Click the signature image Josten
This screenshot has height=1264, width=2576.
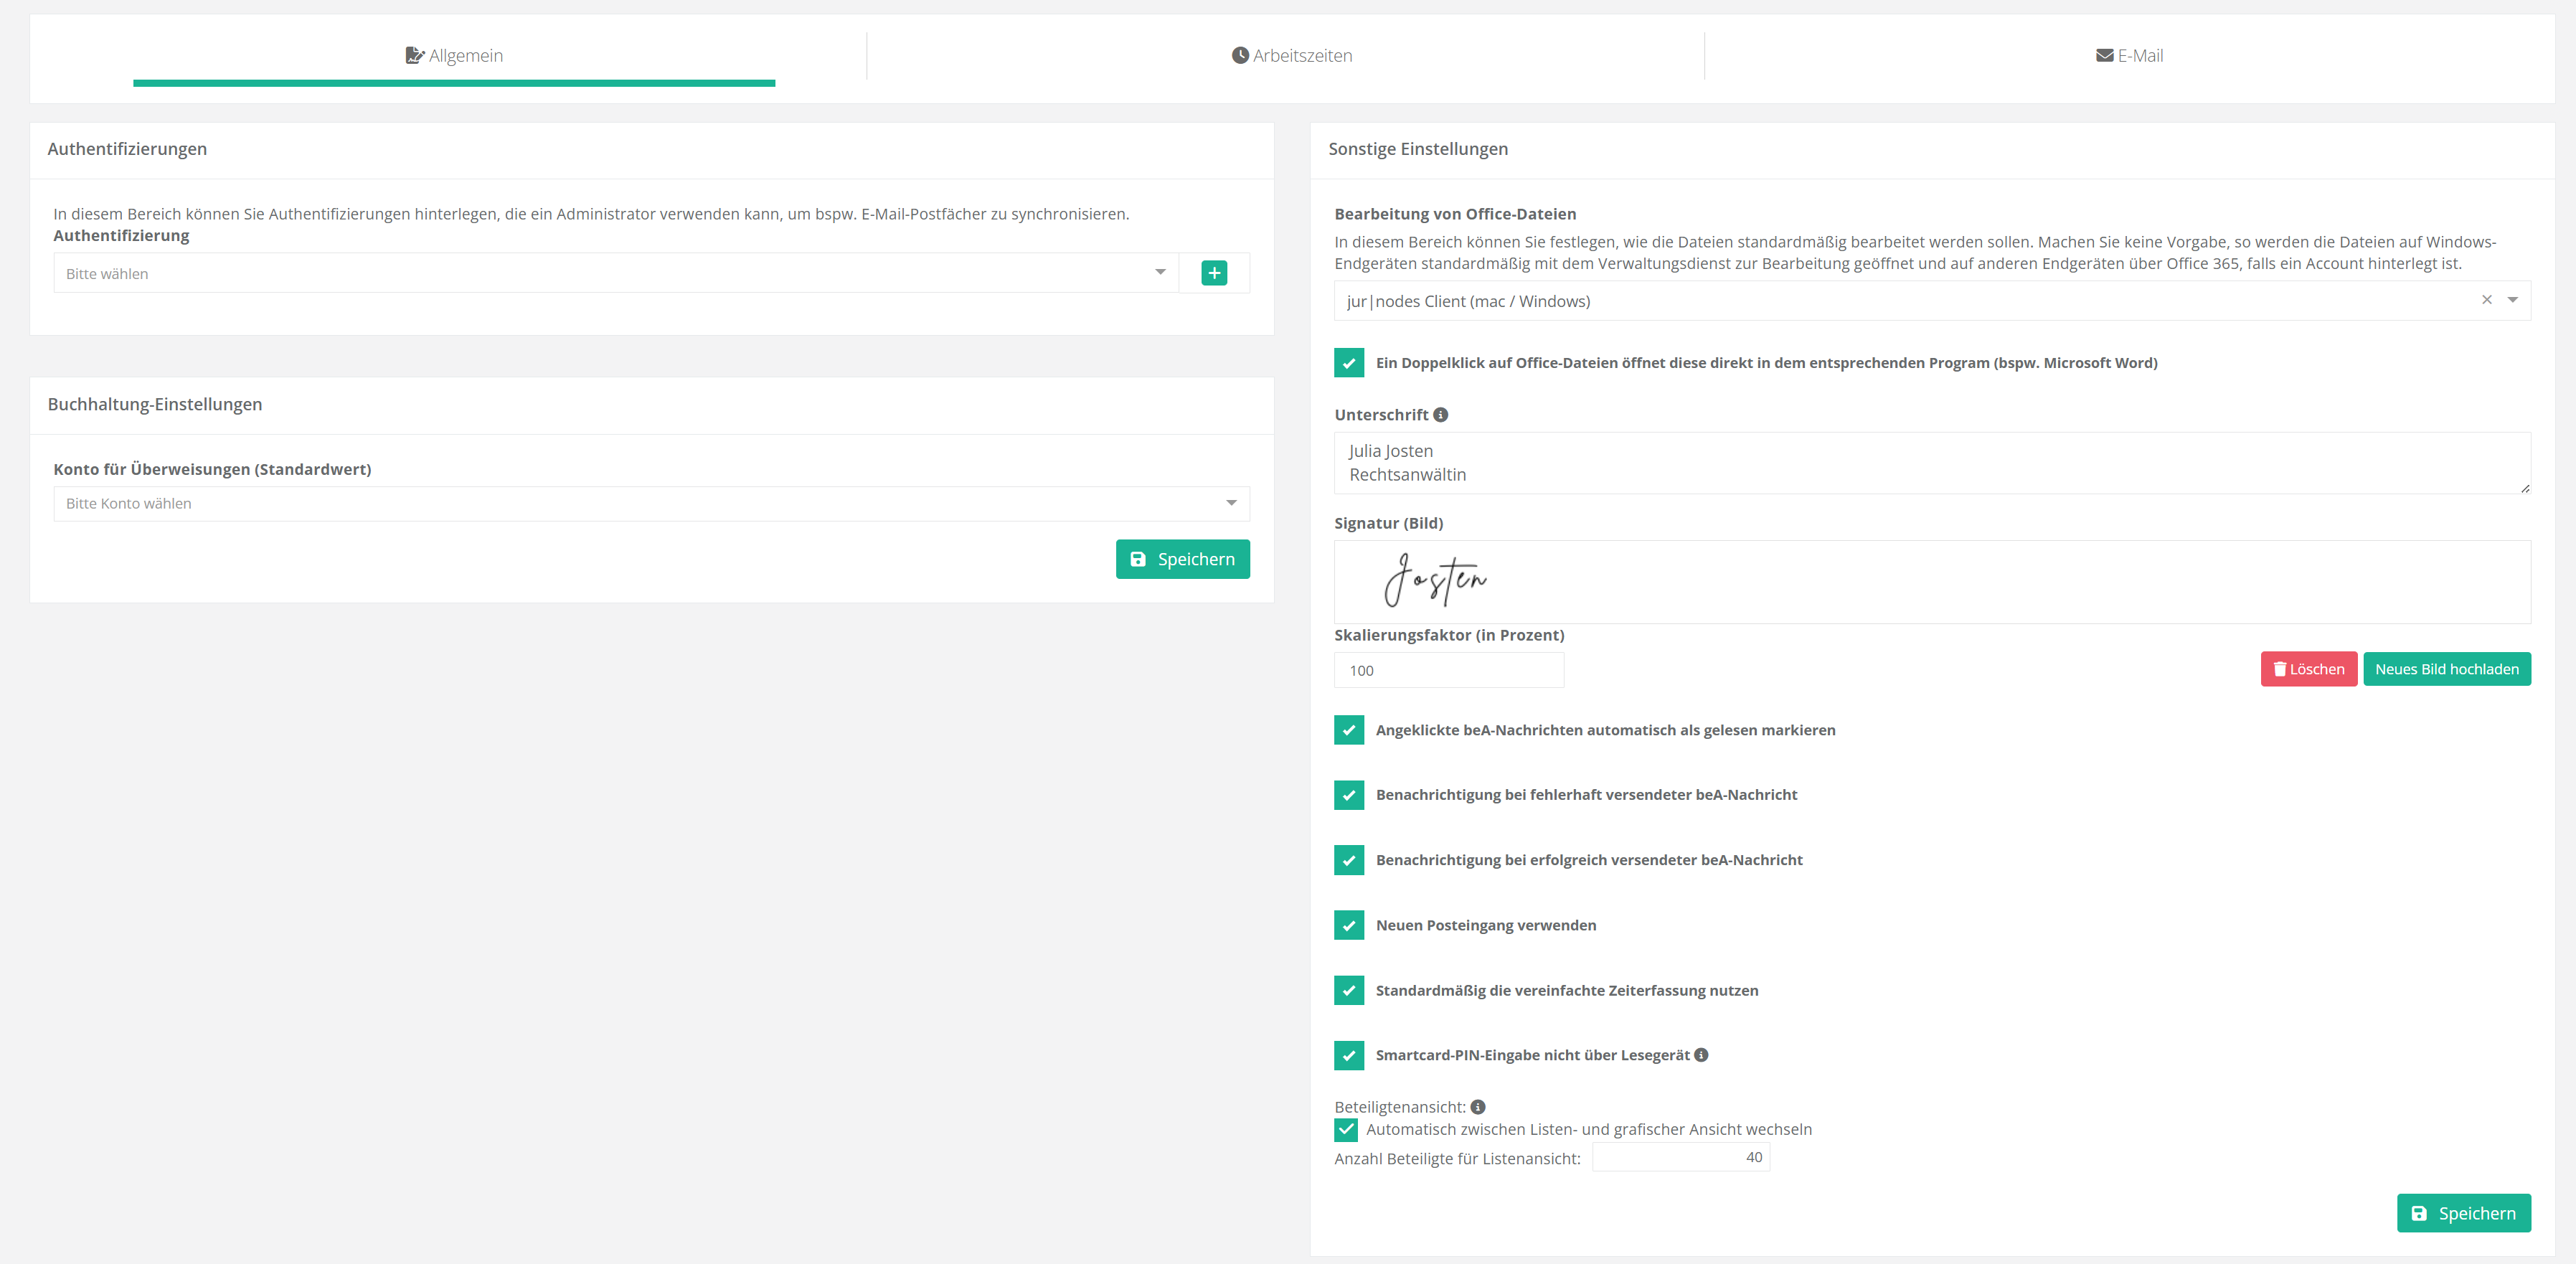point(1435,581)
